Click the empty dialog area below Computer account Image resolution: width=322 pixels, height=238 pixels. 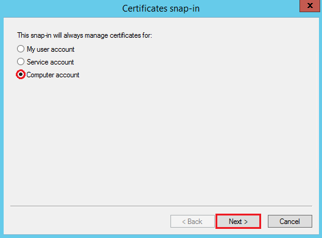coord(161,142)
